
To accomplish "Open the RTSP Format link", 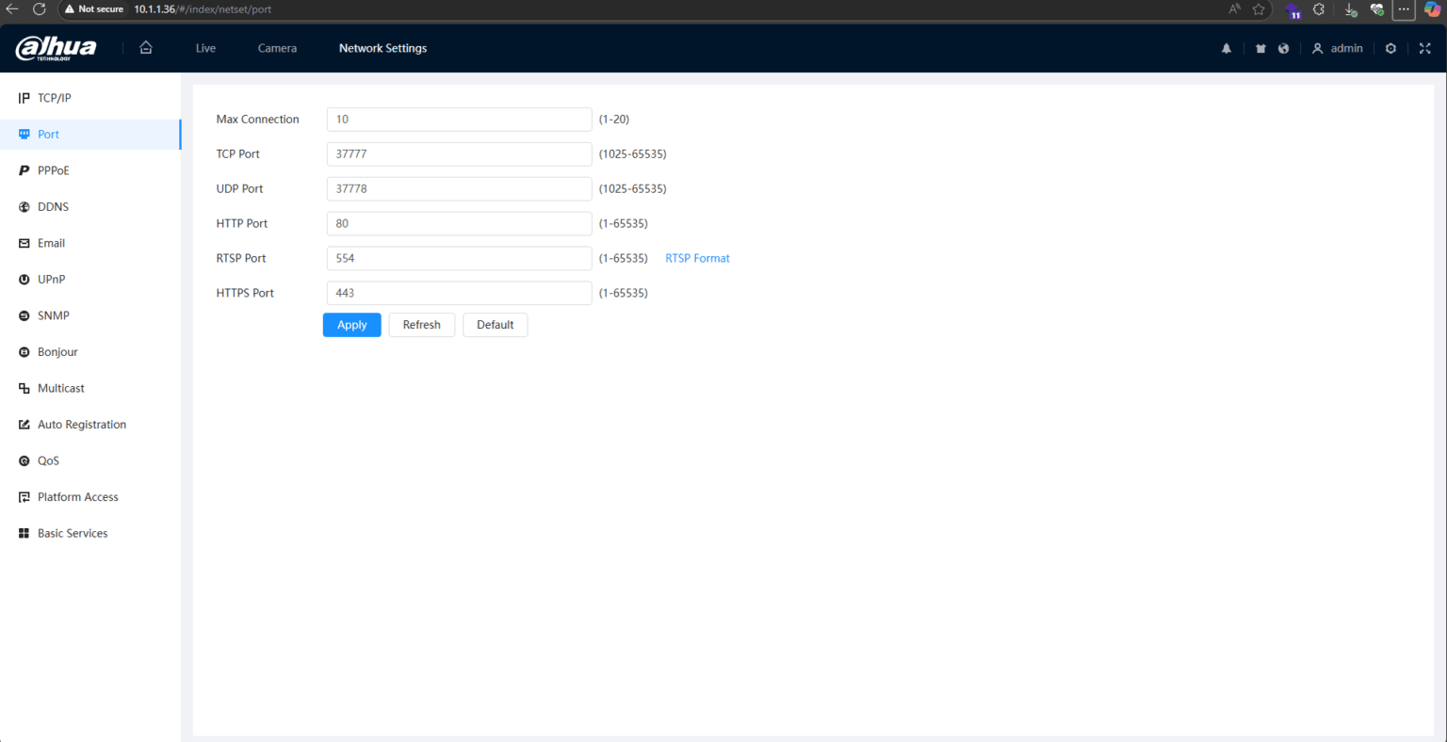I will click(697, 258).
